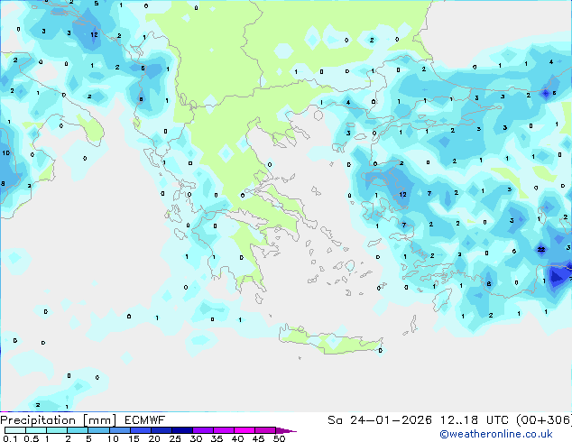The image size is (572, 442).
Task: Click the '40' legend scale label
Action: tap(237, 438)
